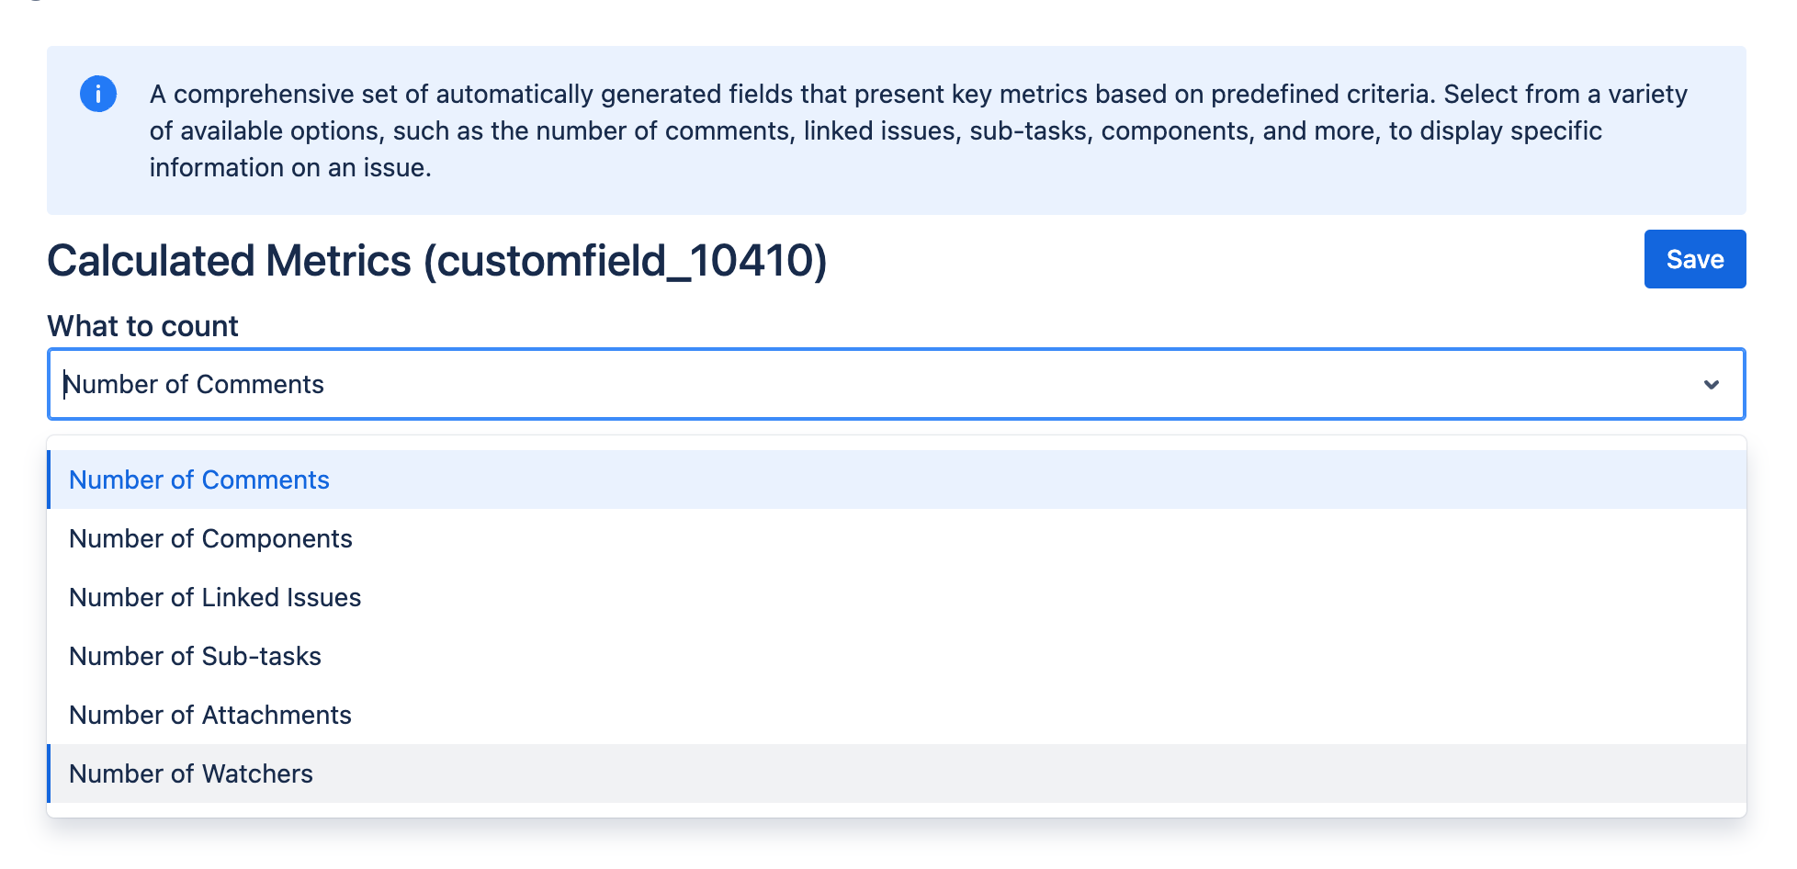
Task: Click the blue info icon
Action: click(98, 94)
